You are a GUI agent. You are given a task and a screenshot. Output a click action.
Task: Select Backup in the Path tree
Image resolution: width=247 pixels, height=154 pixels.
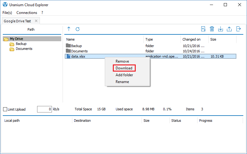click(21, 44)
